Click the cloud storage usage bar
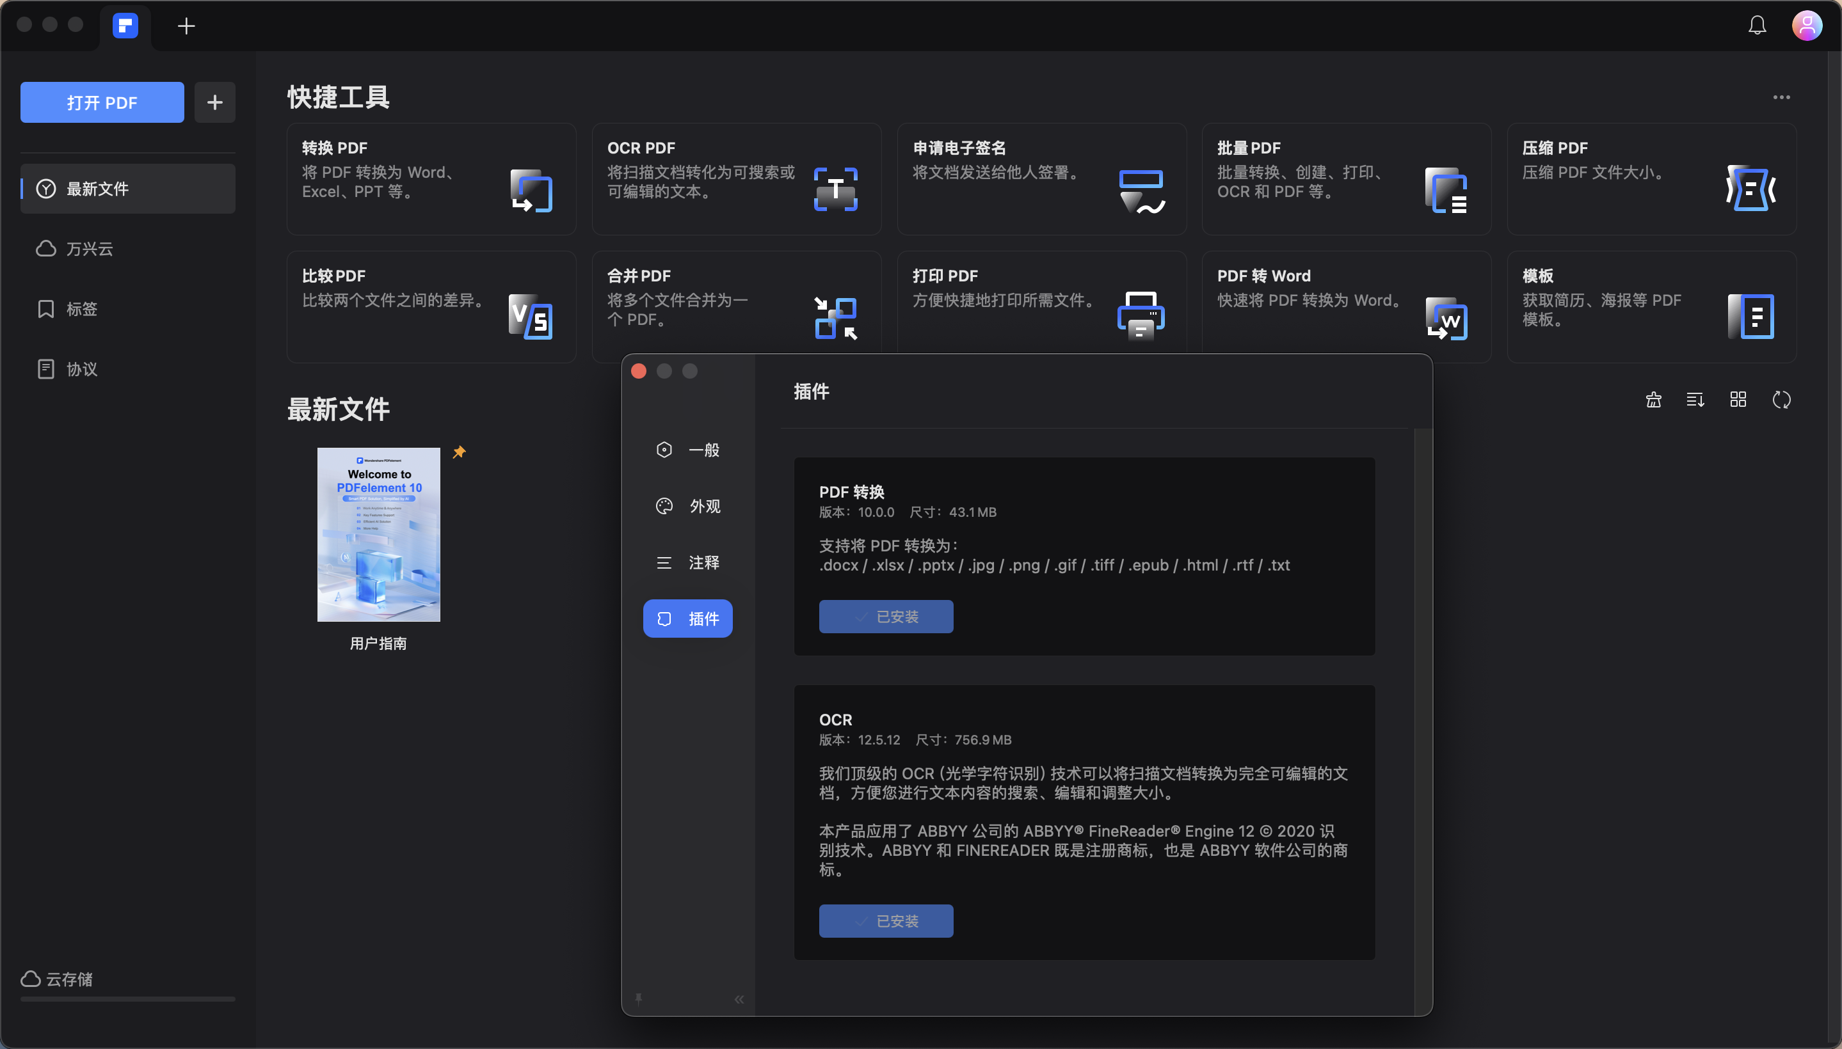The image size is (1842, 1049). click(127, 999)
